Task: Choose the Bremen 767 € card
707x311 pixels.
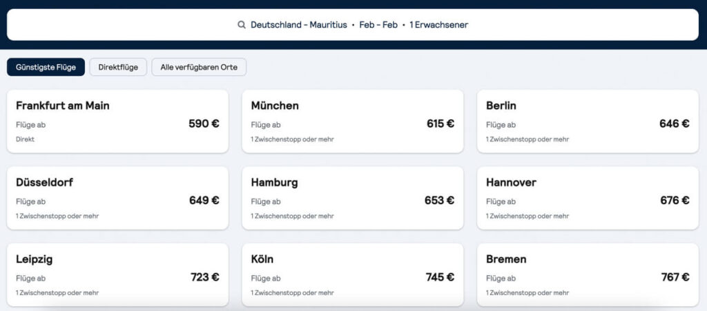Action: point(588,275)
